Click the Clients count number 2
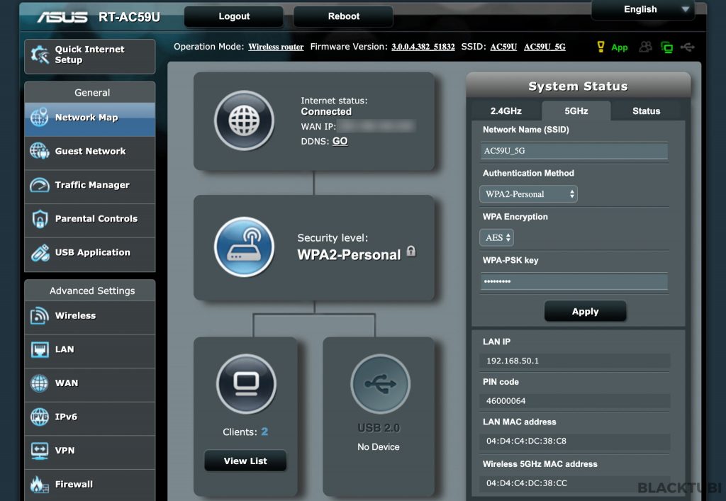This screenshot has width=726, height=501. 264,432
